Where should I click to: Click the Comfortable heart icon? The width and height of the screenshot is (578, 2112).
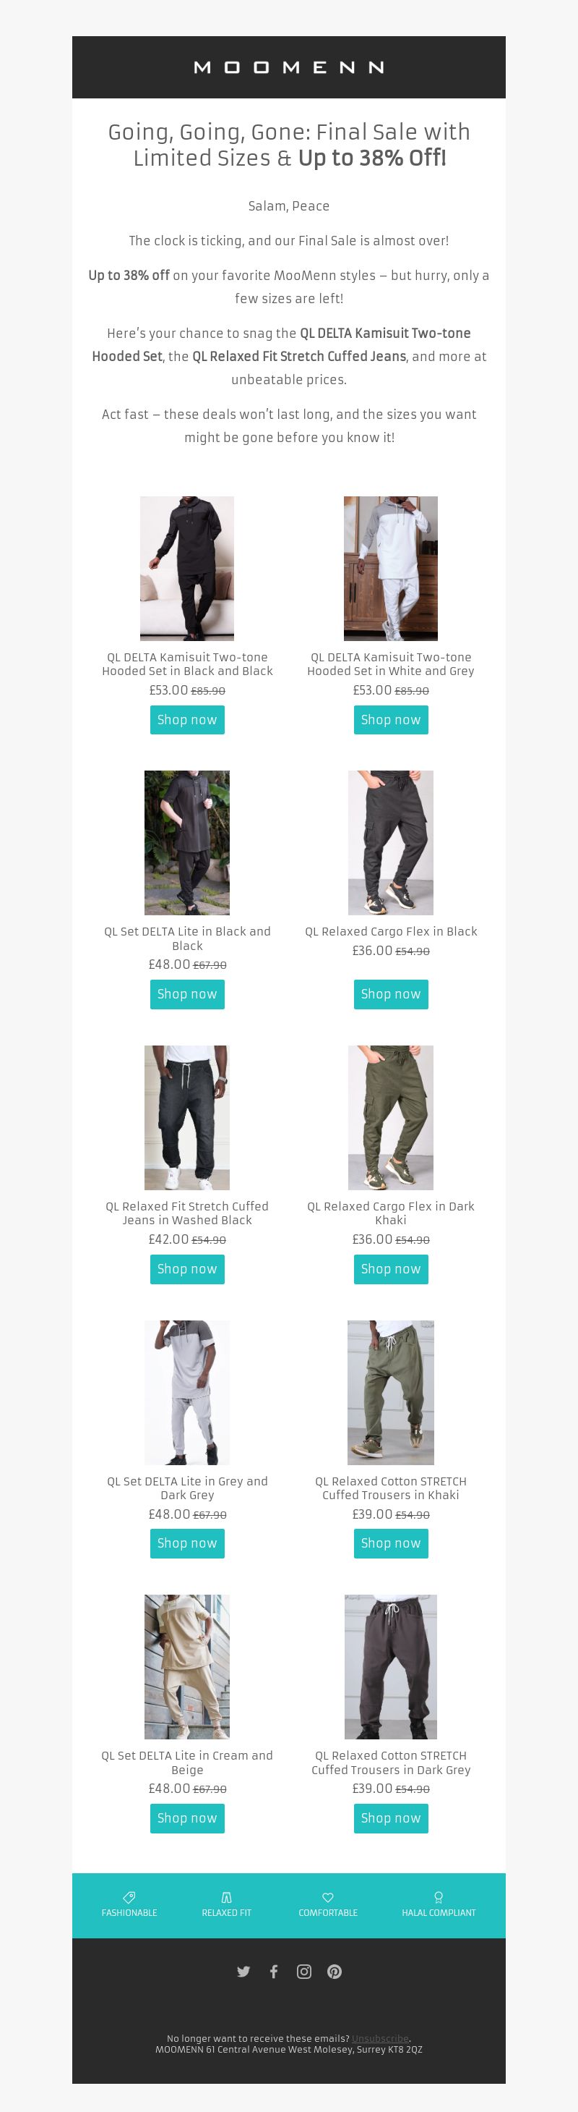click(327, 1897)
